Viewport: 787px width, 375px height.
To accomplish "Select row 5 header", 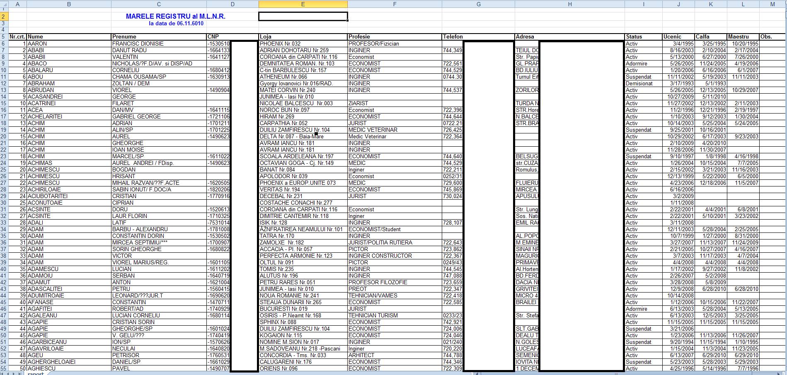I will tap(4, 36).
